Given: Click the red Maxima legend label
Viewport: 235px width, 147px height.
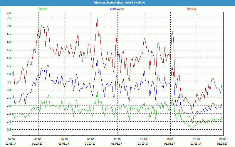Looking at the screenshot, I should (x=191, y=9).
